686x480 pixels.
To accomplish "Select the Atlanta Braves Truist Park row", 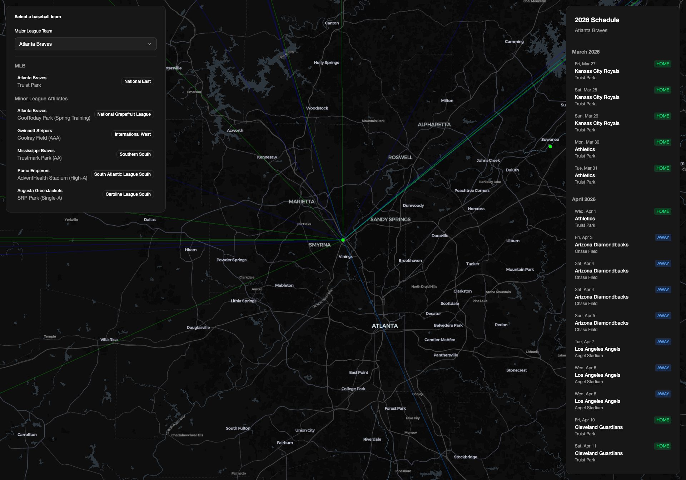I will pos(85,81).
